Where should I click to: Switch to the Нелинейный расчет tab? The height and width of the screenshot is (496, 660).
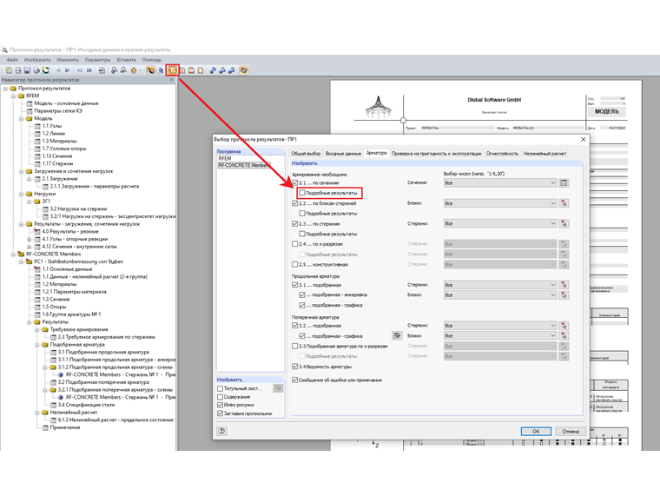[x=544, y=154]
